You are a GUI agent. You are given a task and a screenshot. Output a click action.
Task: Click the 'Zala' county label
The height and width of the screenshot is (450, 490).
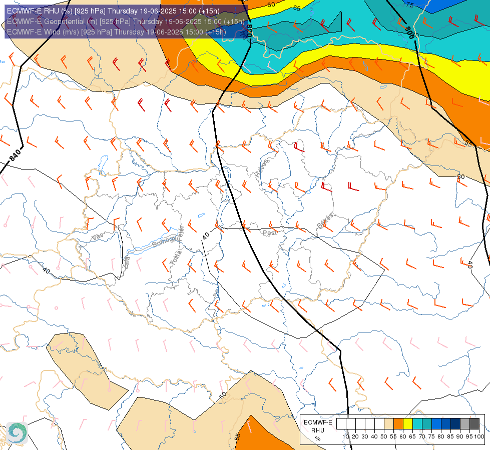click(126, 262)
